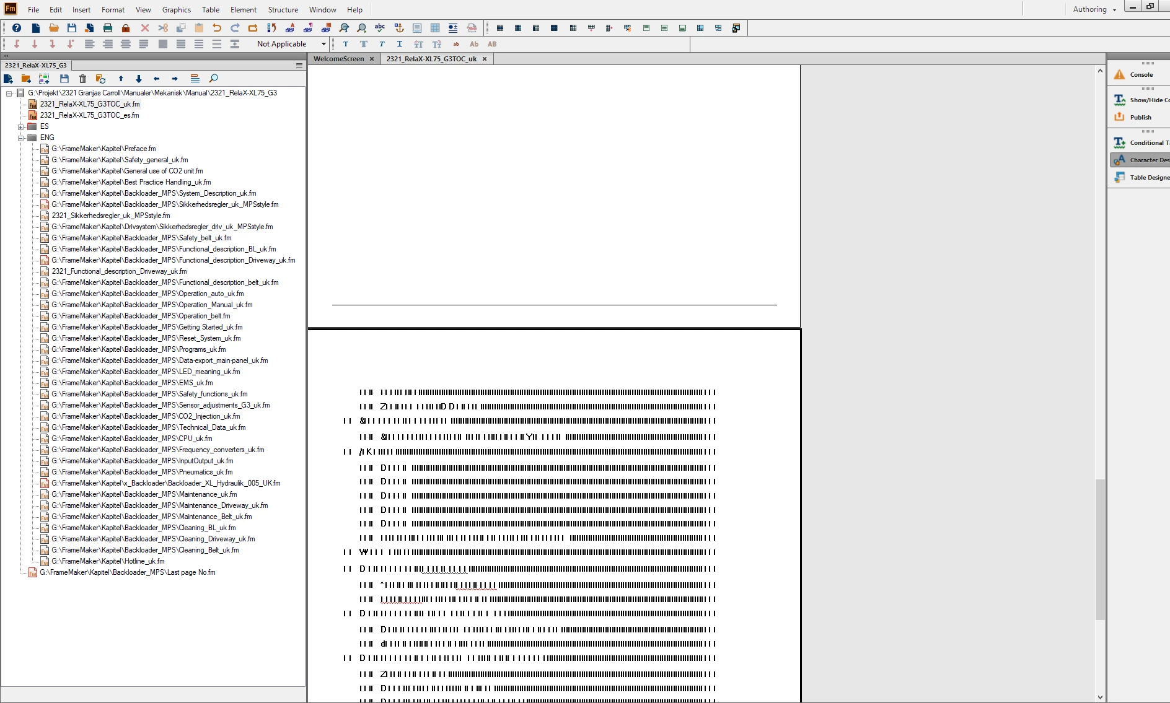The image size is (1170, 703).
Task: Open the File menu
Action: tap(33, 10)
